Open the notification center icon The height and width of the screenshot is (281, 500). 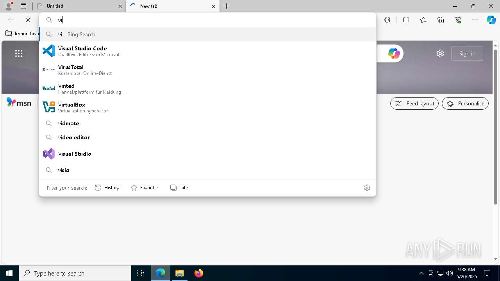point(487,273)
